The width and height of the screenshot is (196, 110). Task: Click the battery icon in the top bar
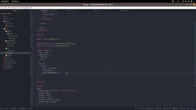pyautogui.click(x=191, y=1)
